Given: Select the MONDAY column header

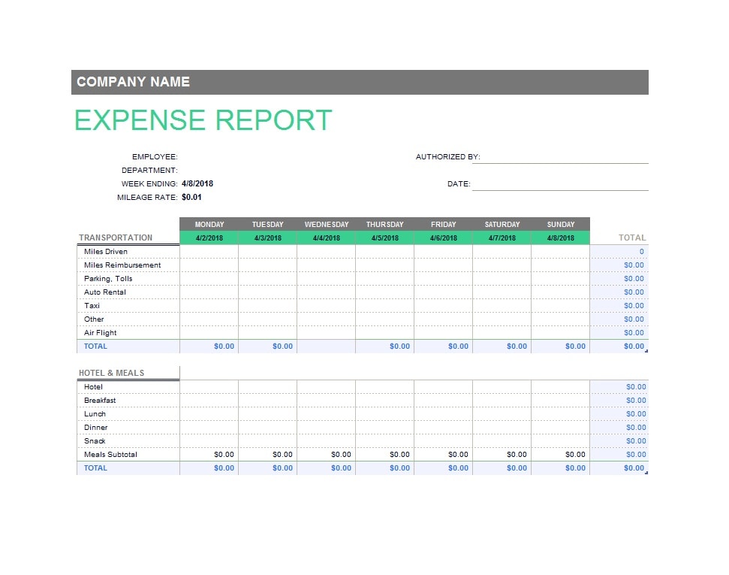Looking at the screenshot, I should point(209,225).
